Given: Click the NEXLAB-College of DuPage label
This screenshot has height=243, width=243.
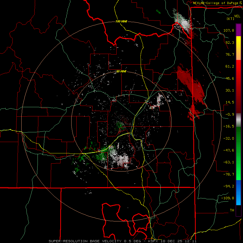Looking at the screenshot, I should click(215, 3).
